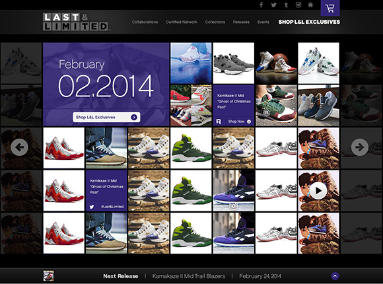Click the #Last&Limited hashtag link

112,207
